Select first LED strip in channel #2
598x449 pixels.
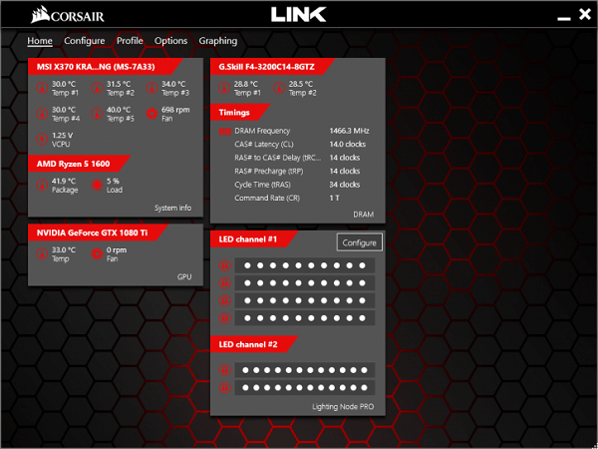304,370
